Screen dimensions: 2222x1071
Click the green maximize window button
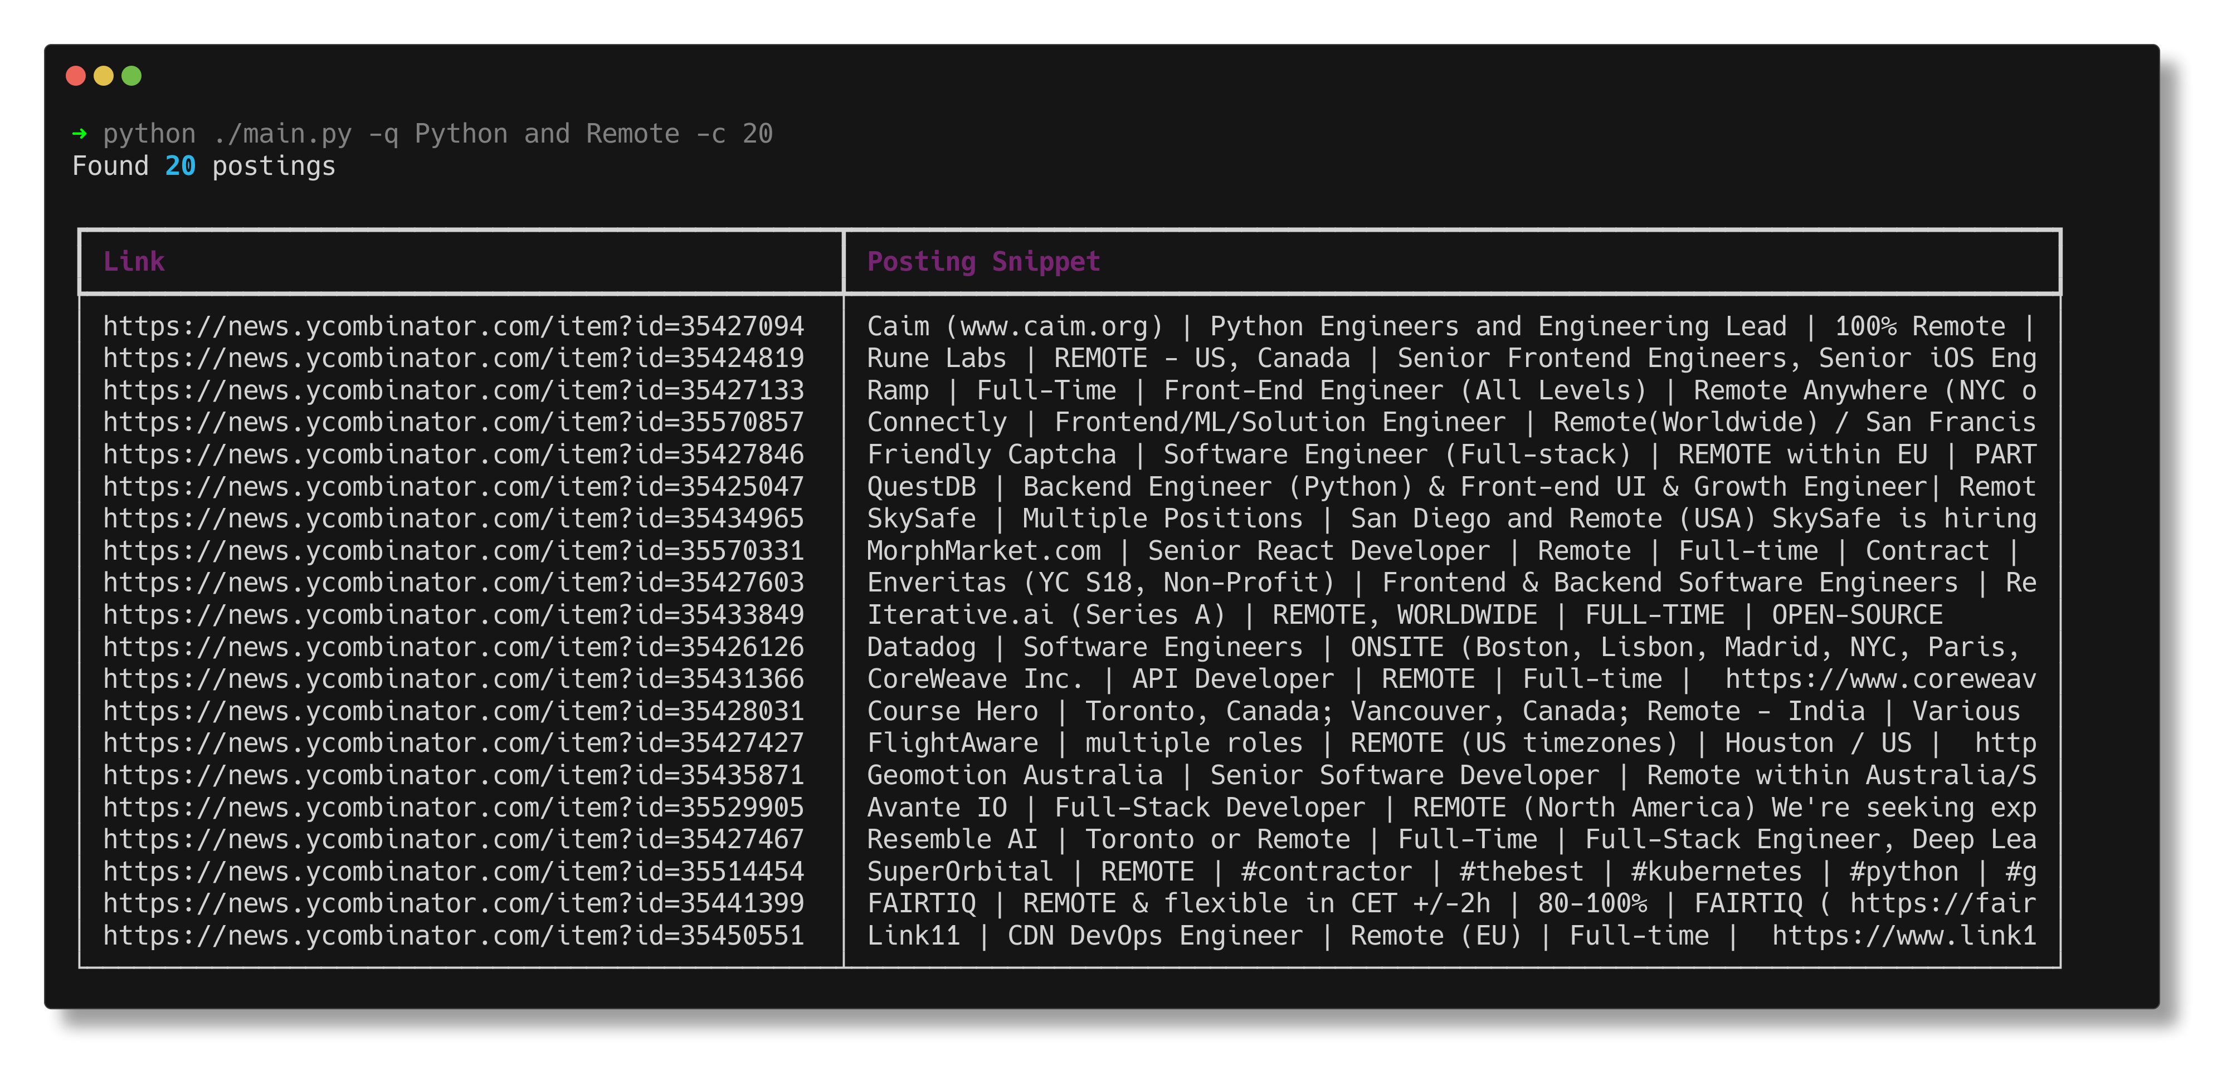pos(131,76)
